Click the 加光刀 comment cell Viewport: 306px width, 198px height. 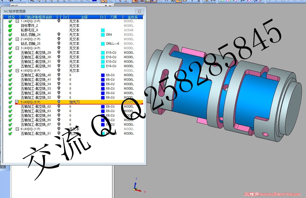click(x=74, y=102)
